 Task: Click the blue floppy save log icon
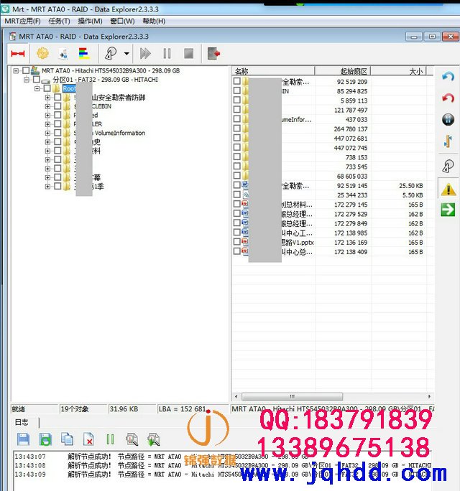click(x=24, y=439)
